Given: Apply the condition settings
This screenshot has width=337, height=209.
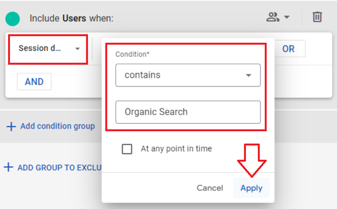Looking at the screenshot, I should tap(251, 188).
